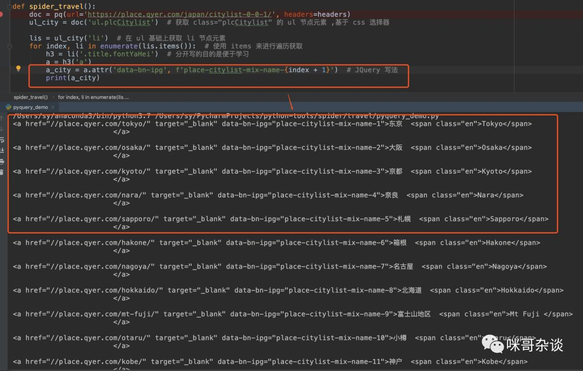The height and width of the screenshot is (371, 583).
Task: Click the '# JQuery 写法' comment
Action: click(372, 70)
